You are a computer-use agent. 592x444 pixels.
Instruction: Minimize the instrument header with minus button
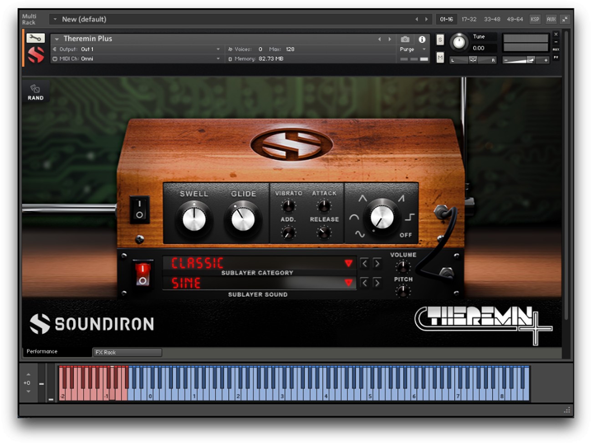[x=556, y=42]
